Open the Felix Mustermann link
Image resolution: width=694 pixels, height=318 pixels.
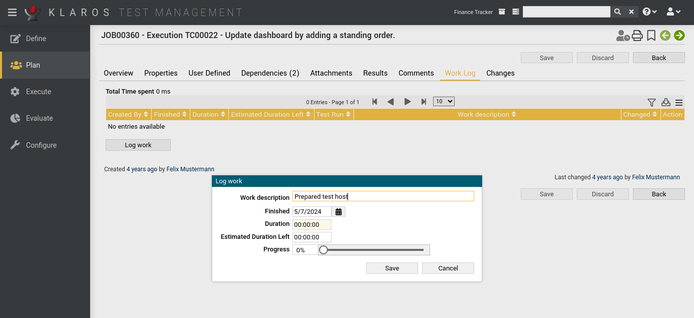190,169
